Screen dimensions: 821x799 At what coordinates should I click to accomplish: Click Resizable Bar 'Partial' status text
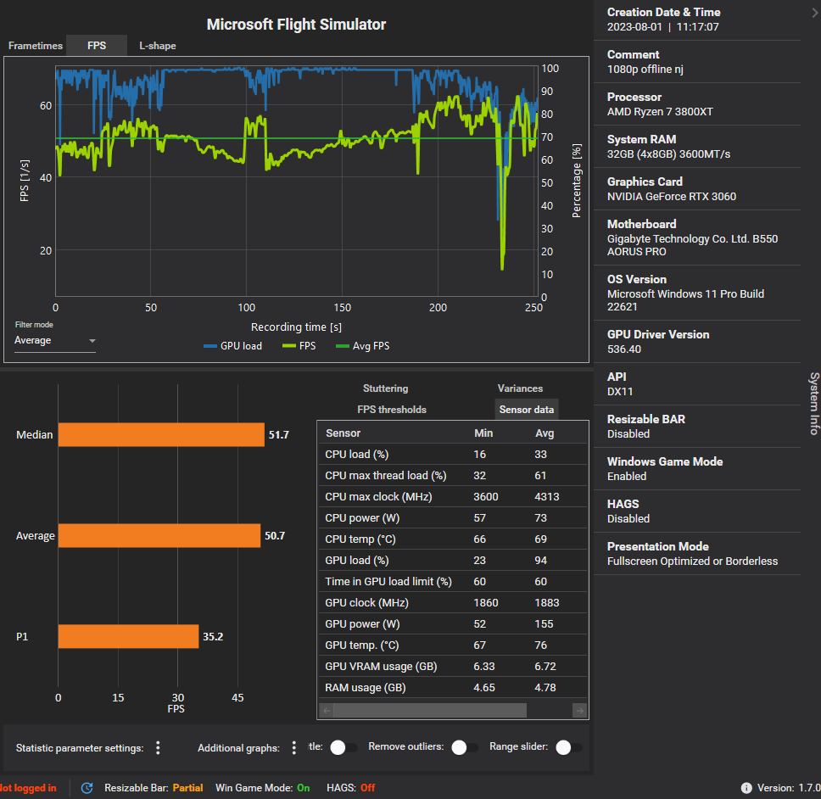point(187,787)
